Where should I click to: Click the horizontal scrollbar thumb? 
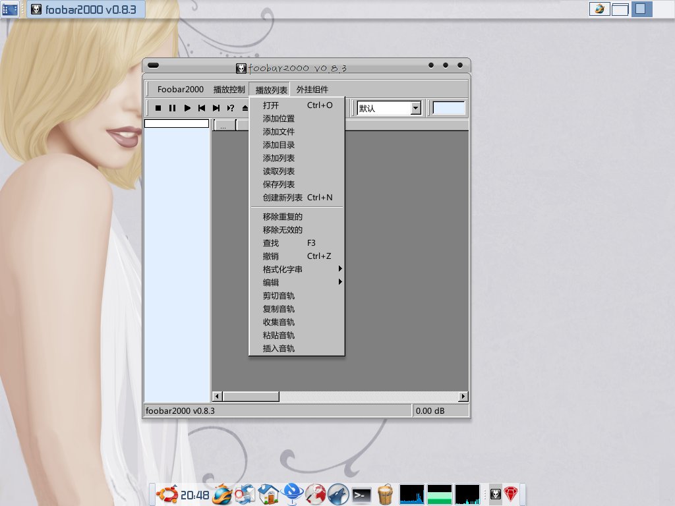251,396
